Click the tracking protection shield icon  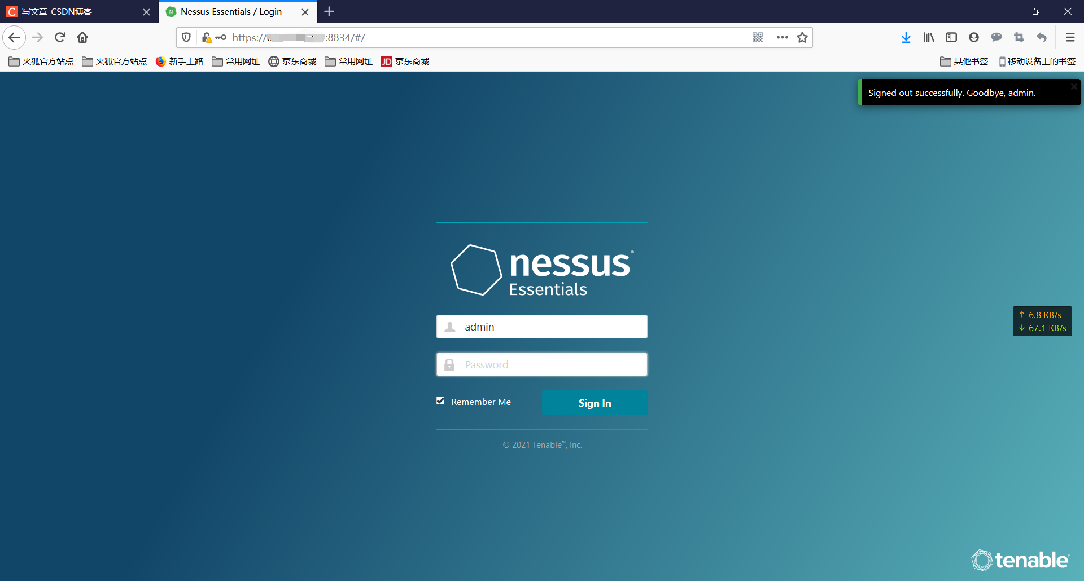[x=186, y=37]
